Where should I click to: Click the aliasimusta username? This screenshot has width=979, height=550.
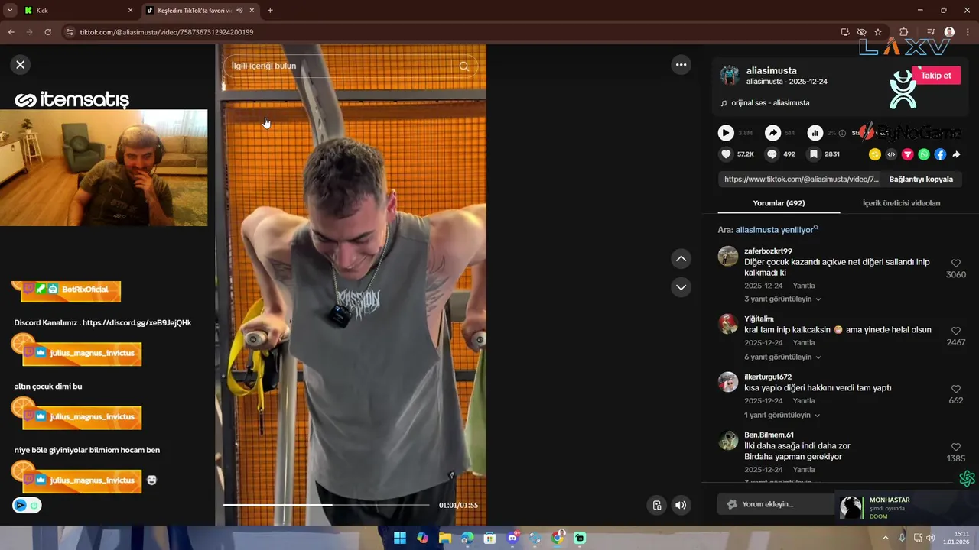[771, 70]
